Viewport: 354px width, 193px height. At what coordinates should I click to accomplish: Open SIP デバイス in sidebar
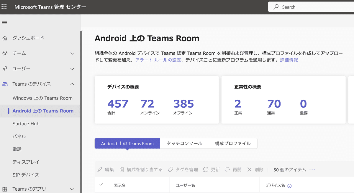[26, 175]
